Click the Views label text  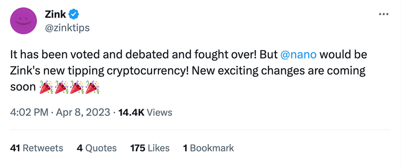click(160, 112)
